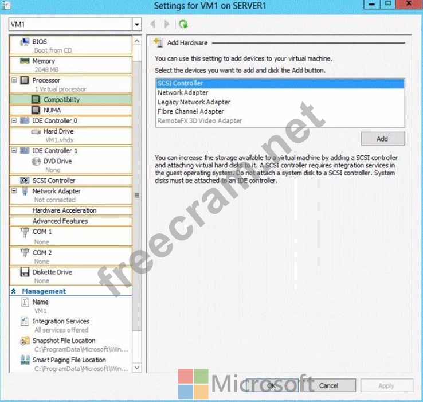Click the hardware list scrollbar thumb
Screen dimensions: 423x402
point(137,196)
